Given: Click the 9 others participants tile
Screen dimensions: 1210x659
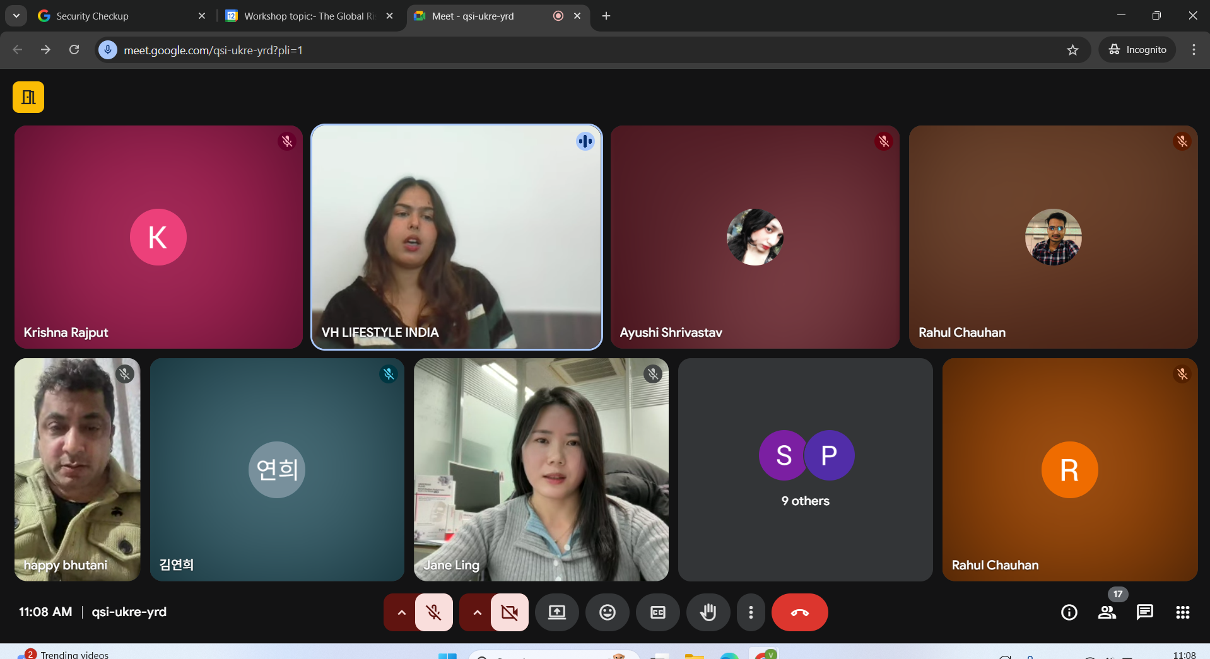Looking at the screenshot, I should (x=805, y=470).
